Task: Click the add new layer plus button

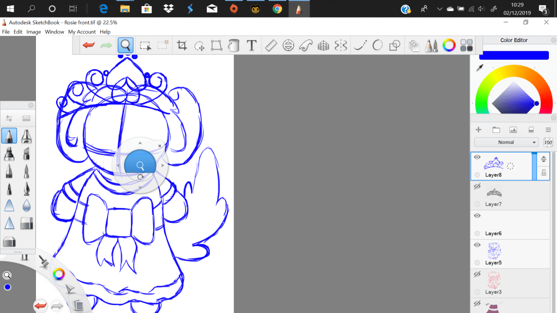Action: point(478,130)
